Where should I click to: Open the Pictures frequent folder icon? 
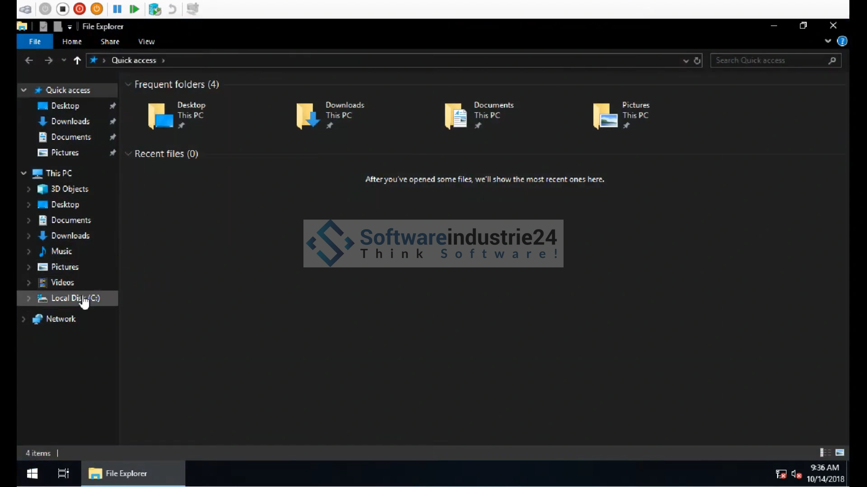[x=605, y=116]
